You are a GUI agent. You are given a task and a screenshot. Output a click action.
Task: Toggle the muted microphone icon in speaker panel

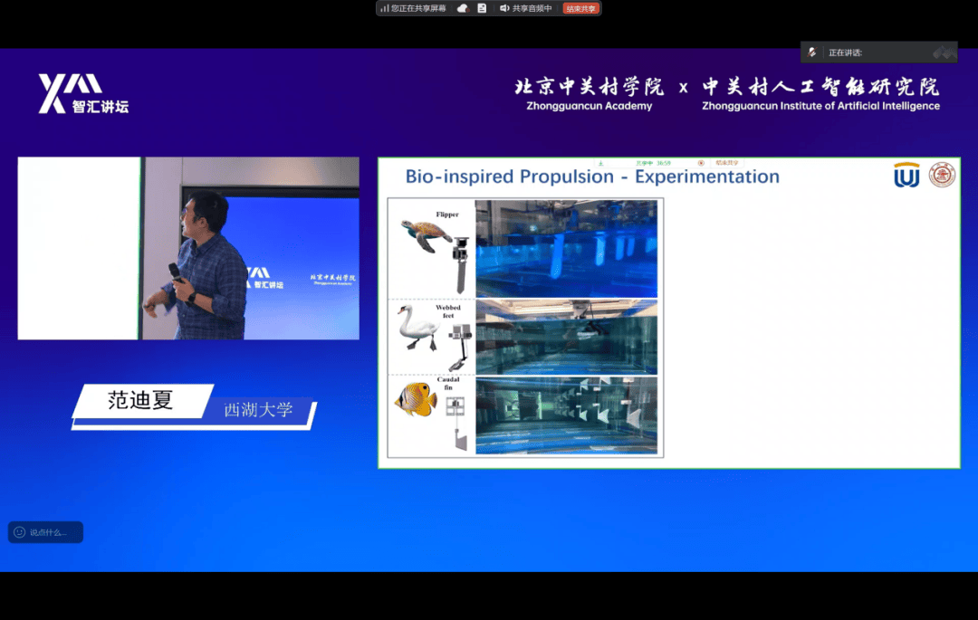[x=812, y=52]
